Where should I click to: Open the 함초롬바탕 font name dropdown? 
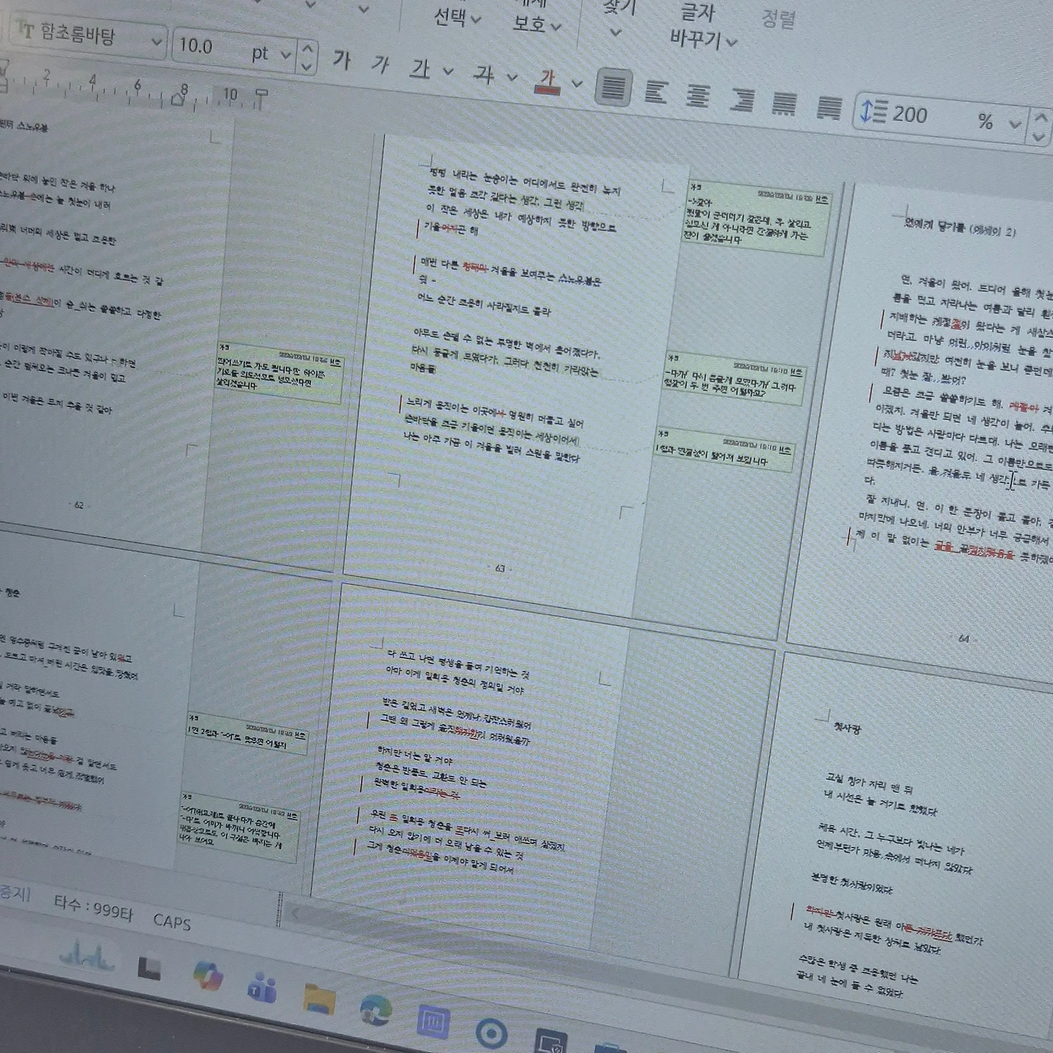tap(155, 43)
